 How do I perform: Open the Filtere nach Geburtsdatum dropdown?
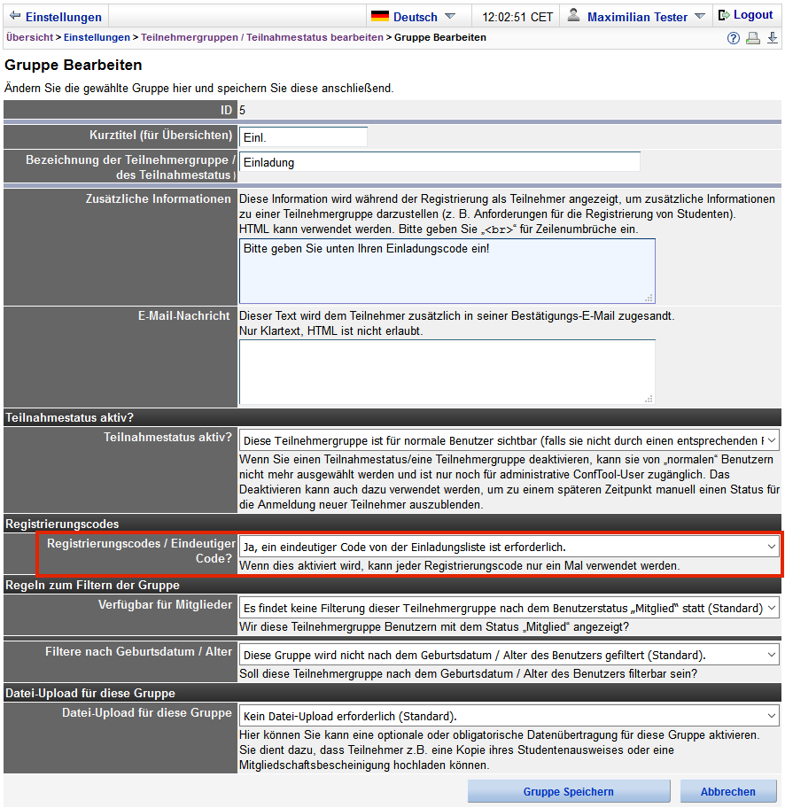509,655
